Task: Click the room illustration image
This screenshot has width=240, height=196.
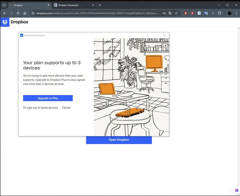Action: point(131,87)
